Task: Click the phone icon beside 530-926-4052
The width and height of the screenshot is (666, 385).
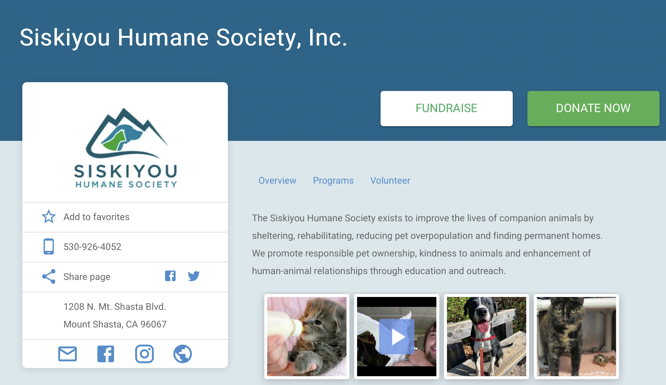Action: 49,246
